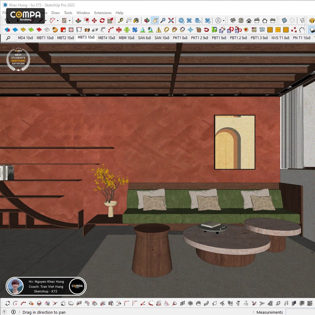315x315 pixels.
Task: Click the wooden stool in the model
Action: click(x=152, y=250)
